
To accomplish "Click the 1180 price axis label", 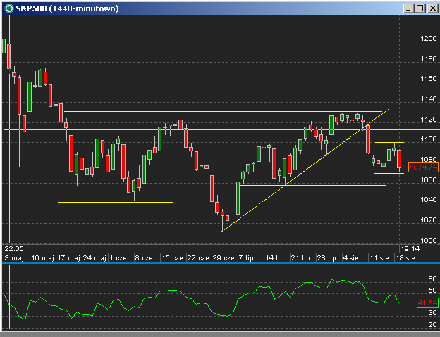I will click(429, 59).
